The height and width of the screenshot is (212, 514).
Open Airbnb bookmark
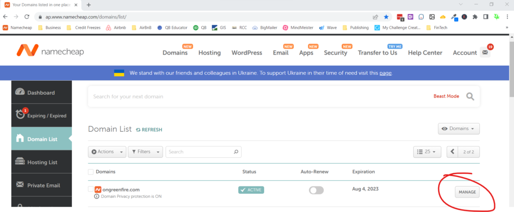coord(116,28)
